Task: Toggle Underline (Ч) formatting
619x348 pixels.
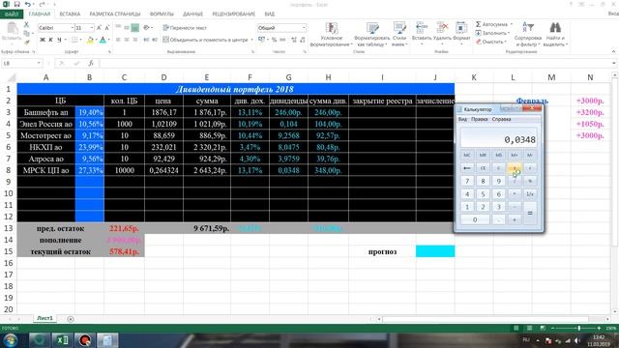Action: [59, 40]
